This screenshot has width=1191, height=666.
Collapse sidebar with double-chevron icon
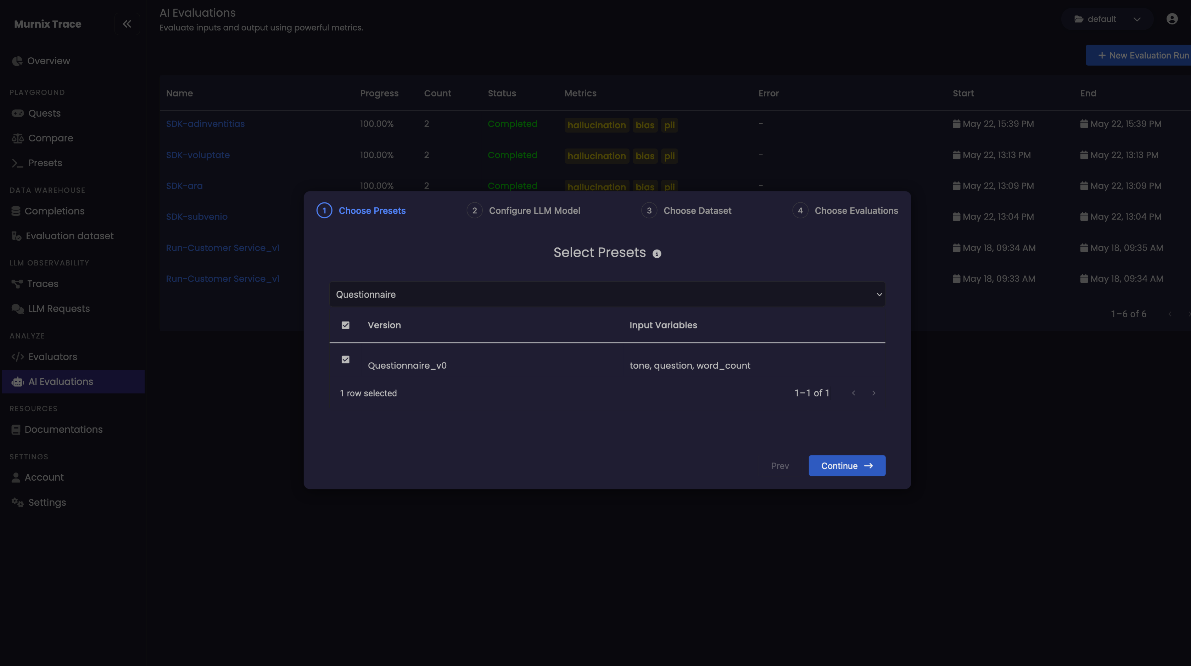tap(127, 24)
